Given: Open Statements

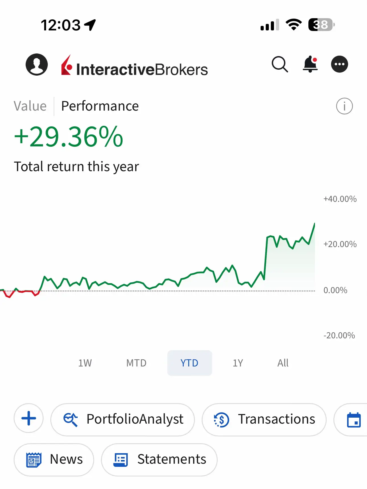Looking at the screenshot, I should click(x=159, y=460).
